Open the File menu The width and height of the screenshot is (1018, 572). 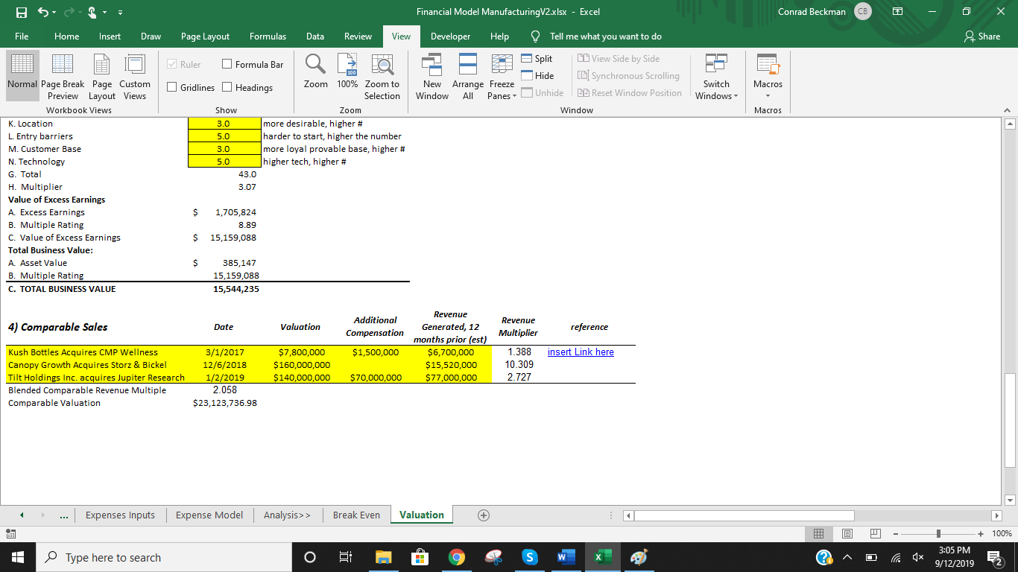22,36
